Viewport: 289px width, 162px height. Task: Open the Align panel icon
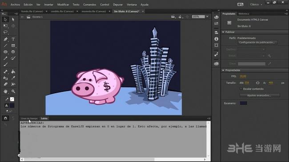pyautogui.click(x=217, y=32)
